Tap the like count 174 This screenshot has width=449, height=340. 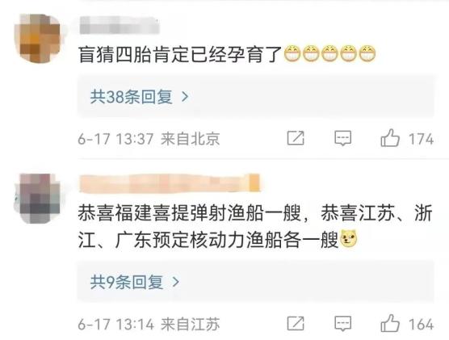(x=421, y=139)
